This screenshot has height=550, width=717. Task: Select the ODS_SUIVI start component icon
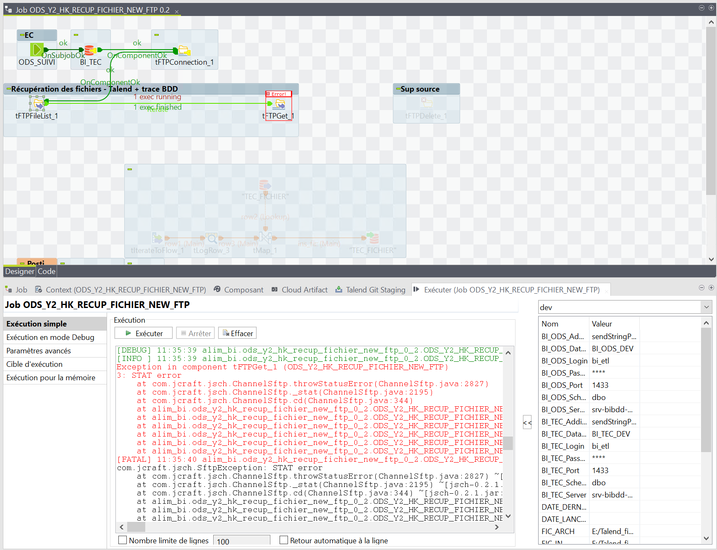pos(37,50)
